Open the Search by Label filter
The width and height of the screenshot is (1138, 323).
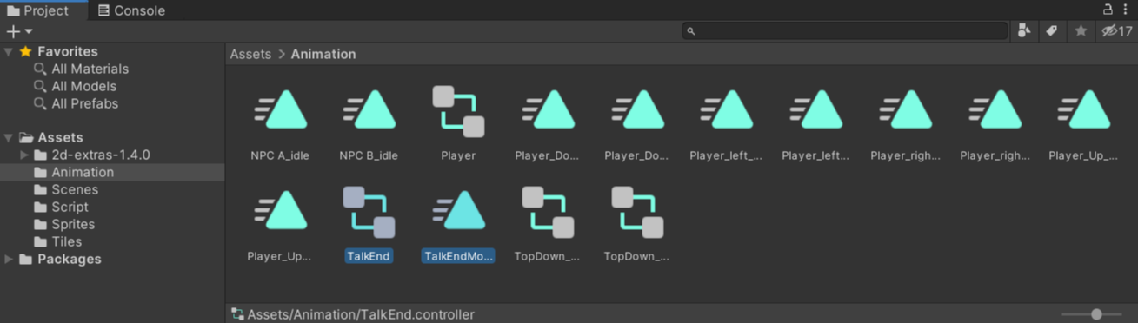coord(1052,31)
